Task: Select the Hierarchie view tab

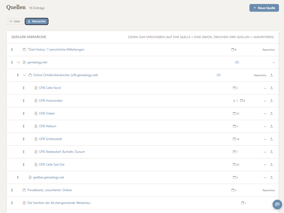Action: [x=36, y=21]
